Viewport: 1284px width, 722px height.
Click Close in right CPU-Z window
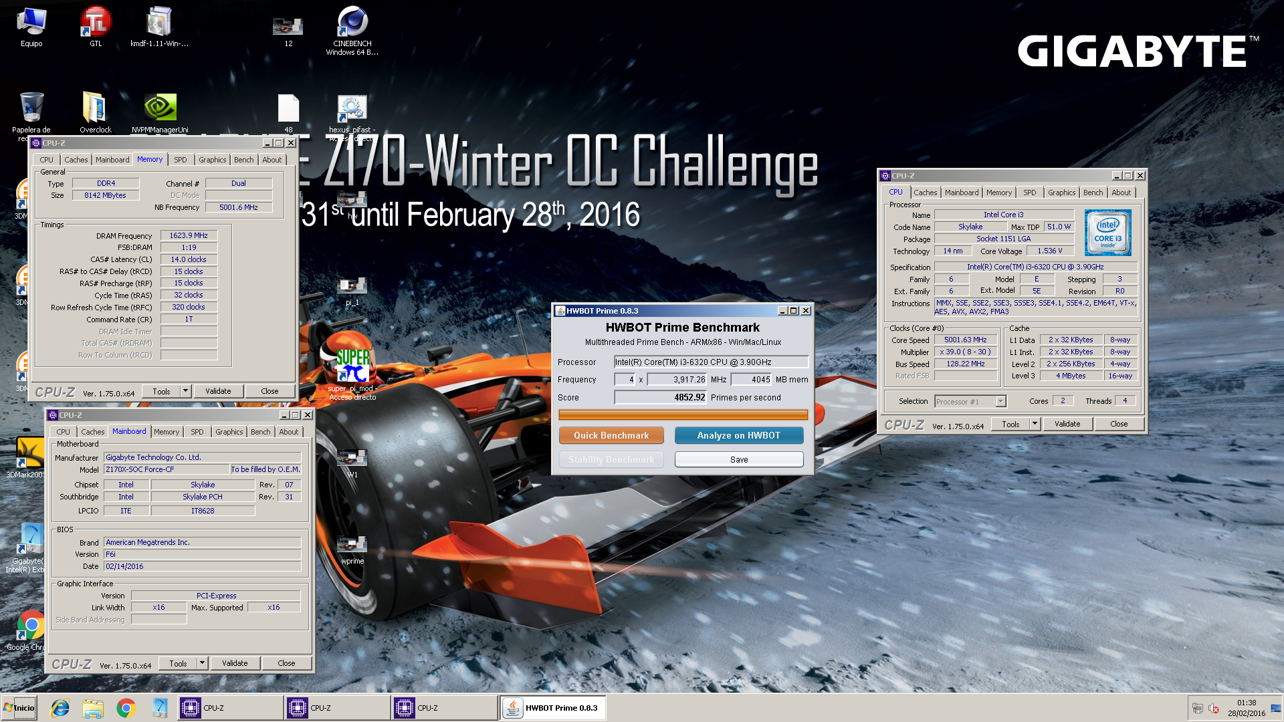(1119, 424)
